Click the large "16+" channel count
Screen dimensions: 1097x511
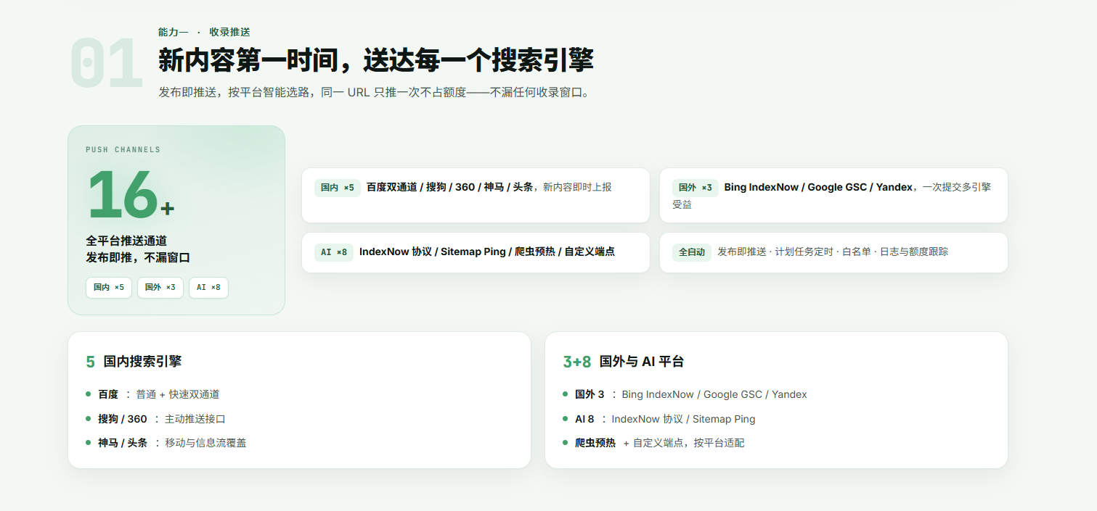(x=131, y=194)
